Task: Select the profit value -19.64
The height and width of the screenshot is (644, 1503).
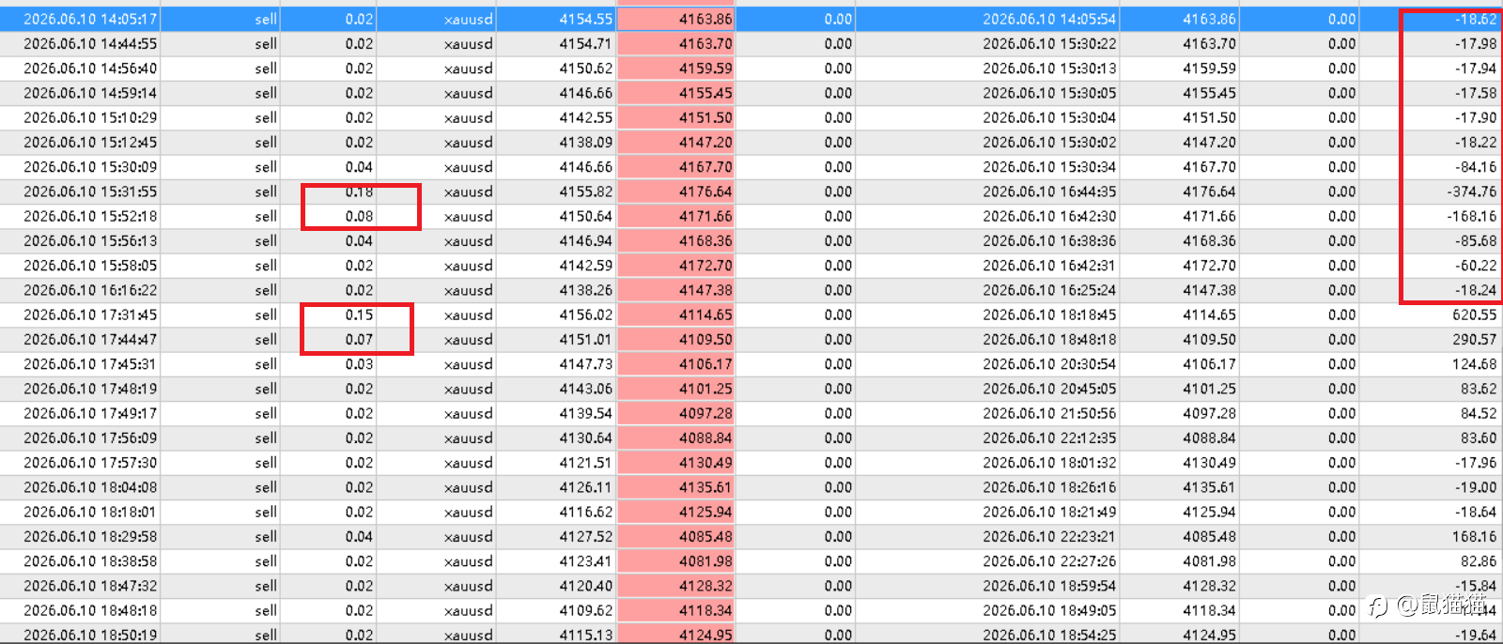Action: click(1476, 635)
